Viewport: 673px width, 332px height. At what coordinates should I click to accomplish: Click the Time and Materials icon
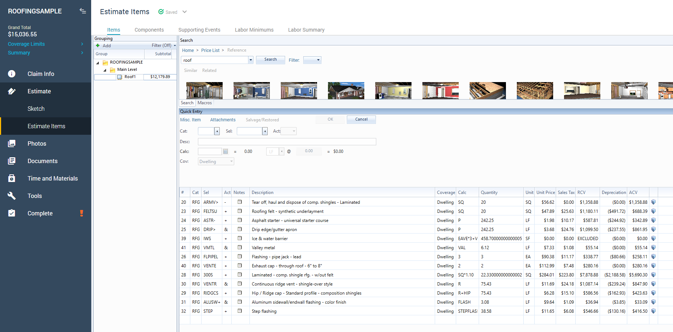(x=12, y=178)
